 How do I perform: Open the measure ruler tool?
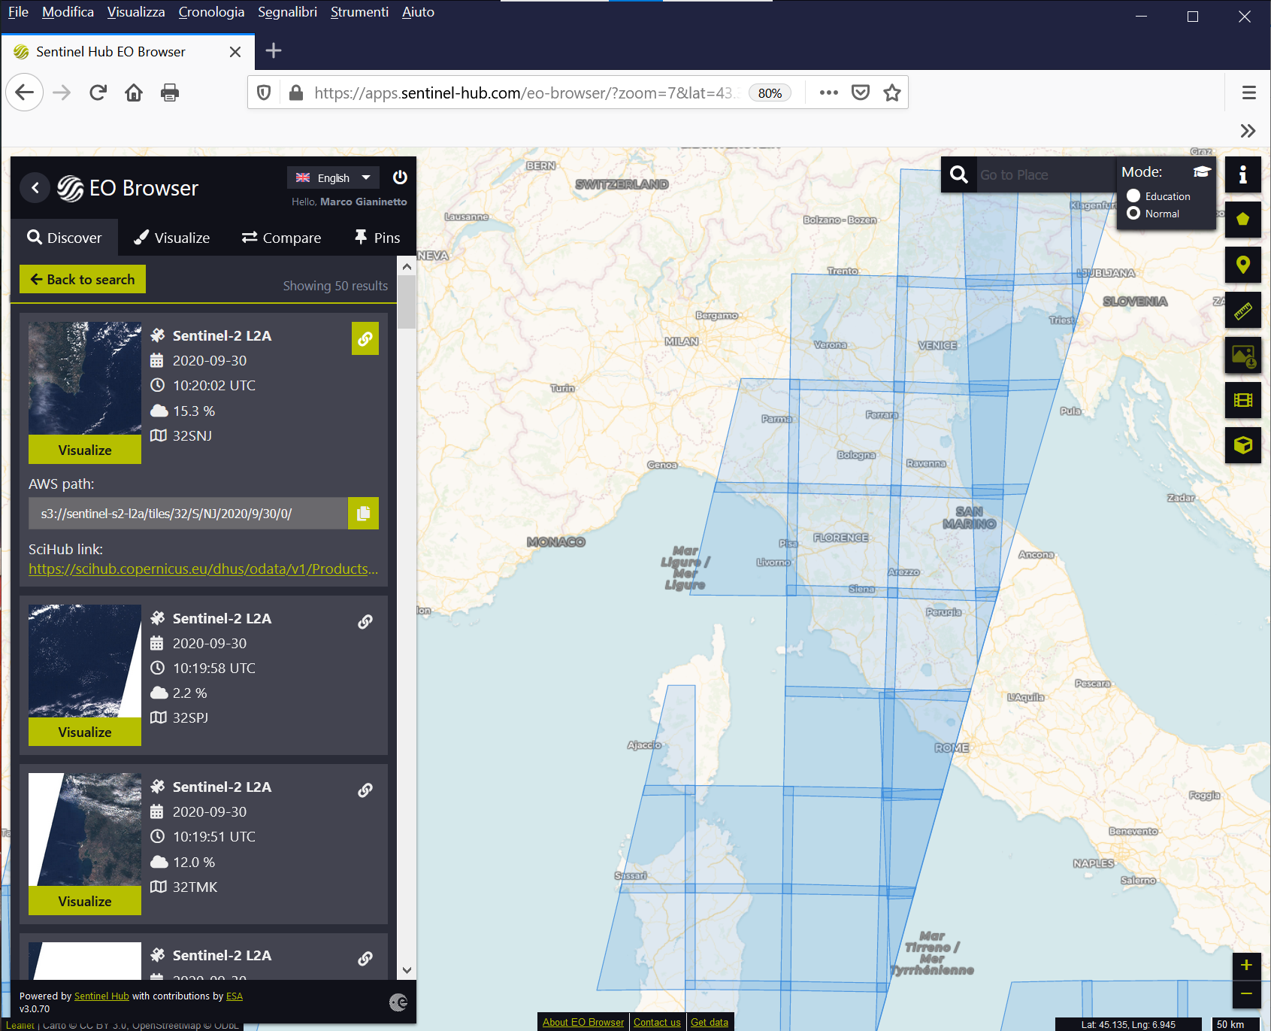[x=1243, y=310]
